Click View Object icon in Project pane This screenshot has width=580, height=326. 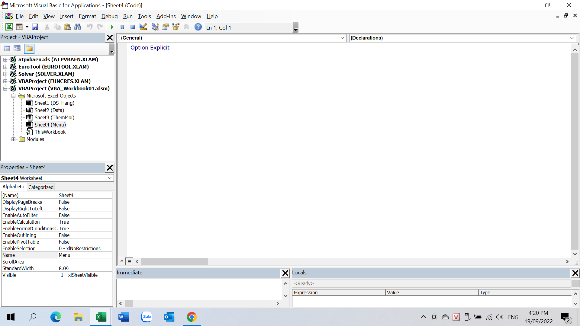[x=17, y=49]
